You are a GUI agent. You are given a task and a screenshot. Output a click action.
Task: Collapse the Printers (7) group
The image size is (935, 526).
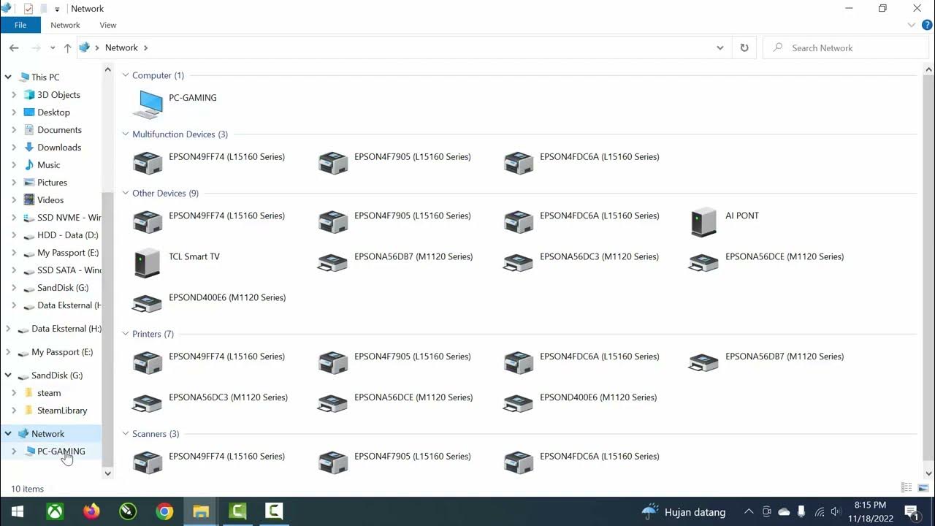coord(126,334)
